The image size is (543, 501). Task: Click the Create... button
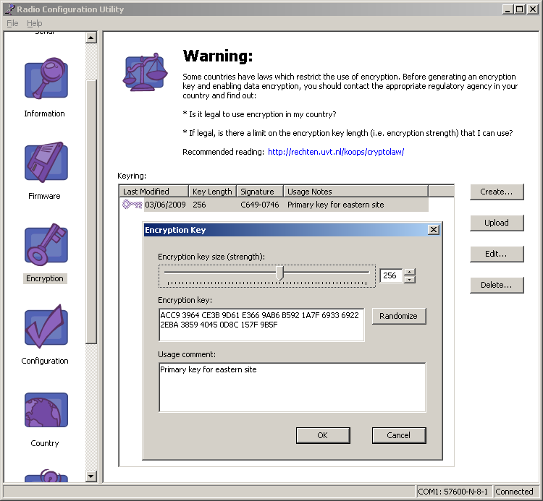pyautogui.click(x=497, y=192)
